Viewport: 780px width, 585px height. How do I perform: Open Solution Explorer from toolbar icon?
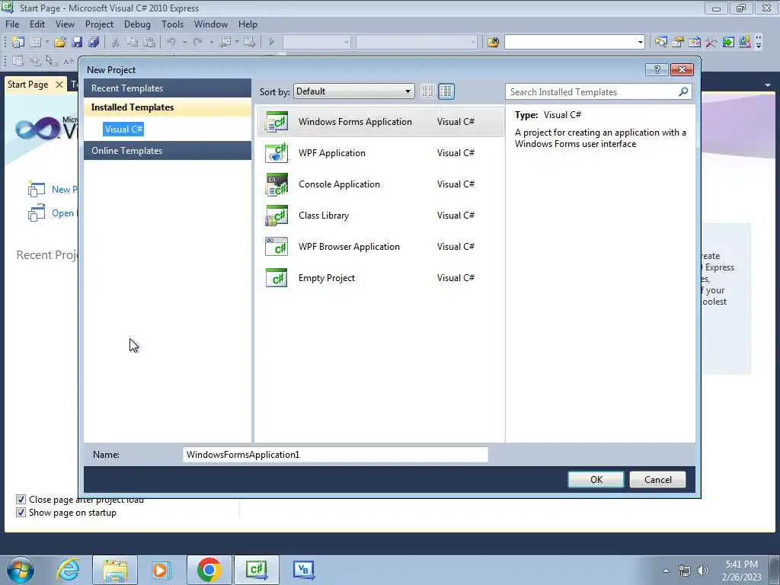click(x=661, y=43)
